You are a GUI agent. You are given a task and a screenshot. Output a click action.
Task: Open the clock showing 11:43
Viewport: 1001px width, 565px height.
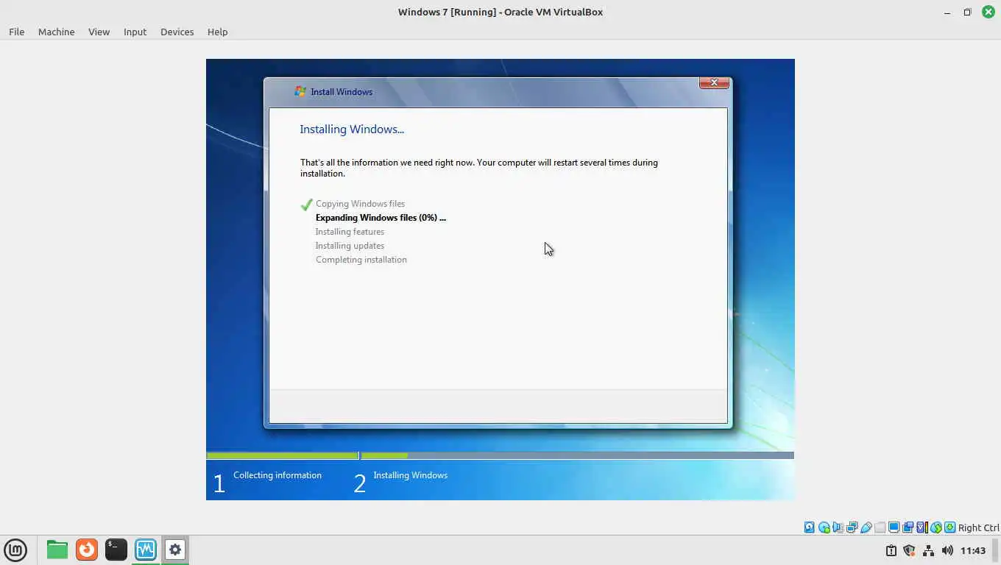(x=973, y=550)
